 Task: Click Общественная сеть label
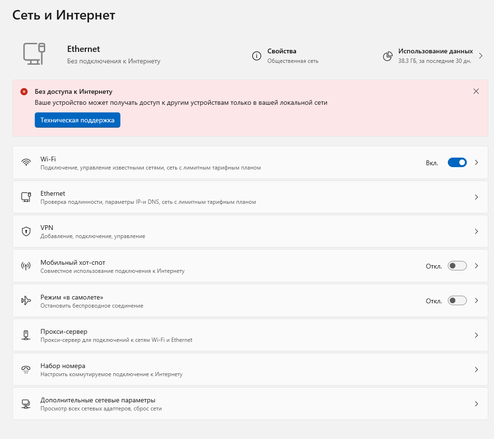coord(293,61)
